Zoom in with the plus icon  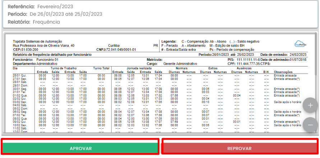pos(310,105)
